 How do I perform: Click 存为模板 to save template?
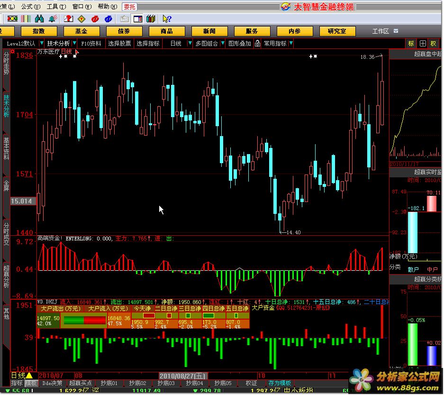pyautogui.click(x=280, y=383)
